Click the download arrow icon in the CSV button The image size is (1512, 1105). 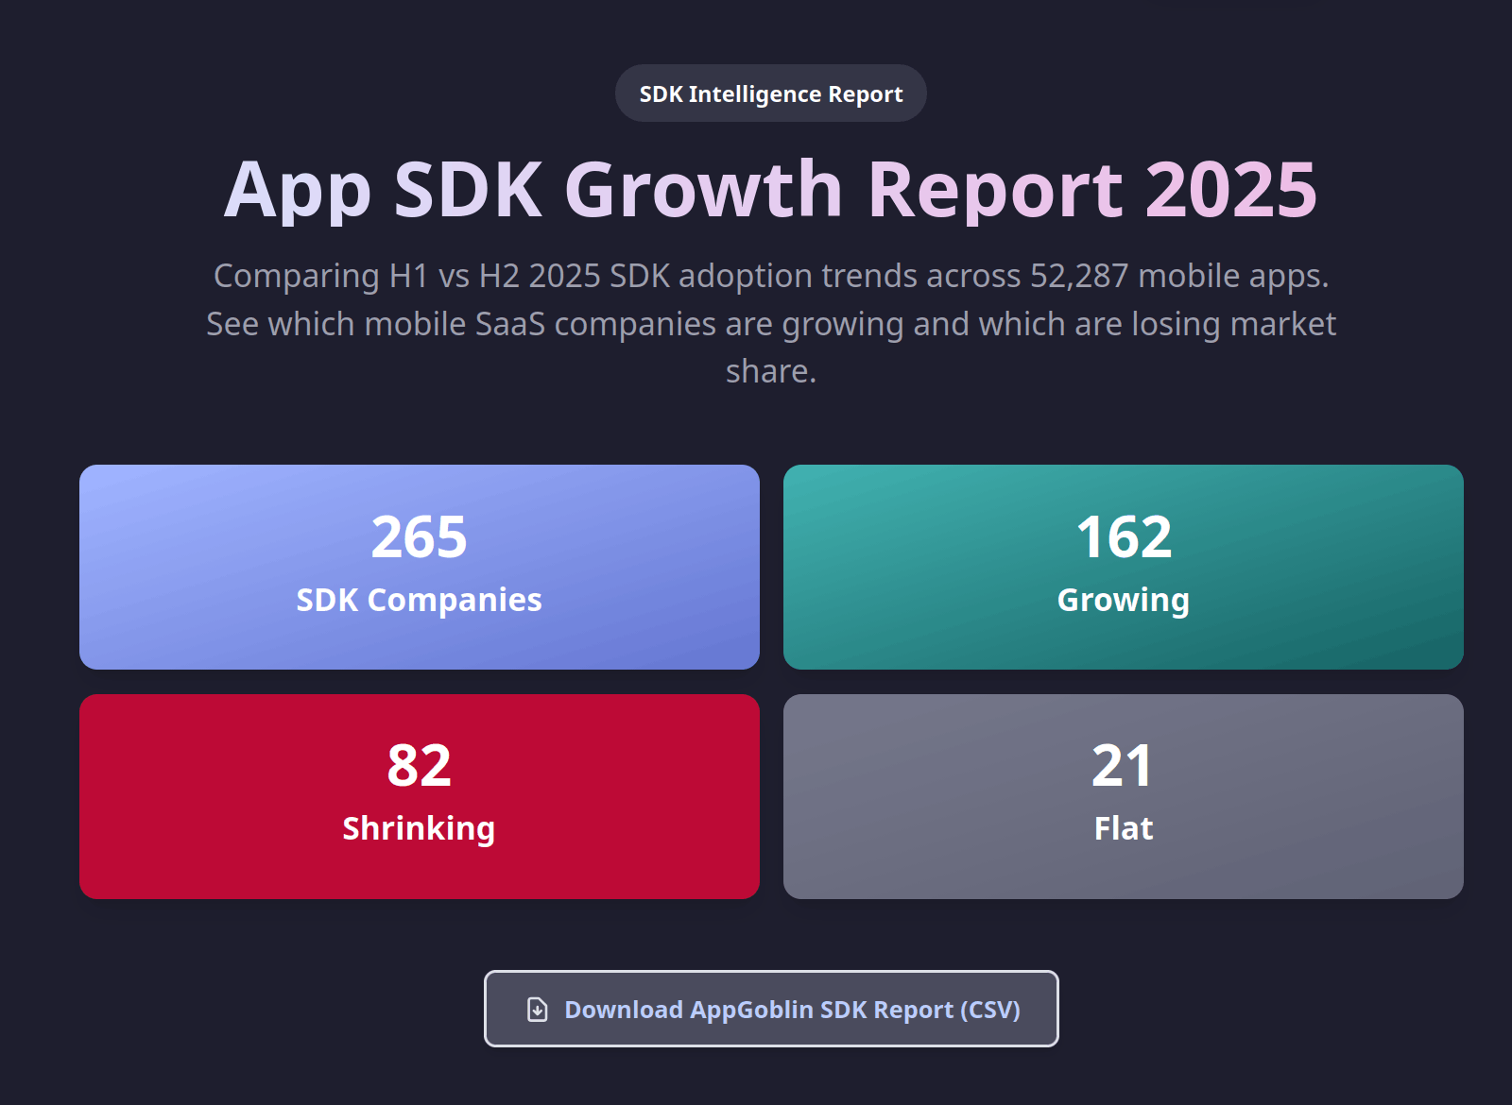coord(536,1009)
